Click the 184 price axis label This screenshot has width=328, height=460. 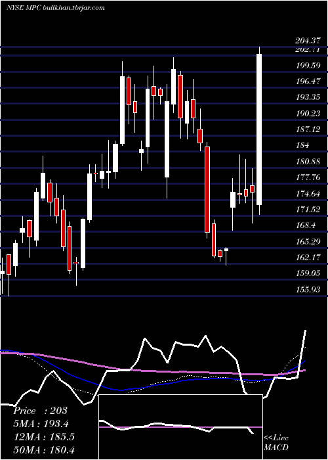[x=302, y=145]
